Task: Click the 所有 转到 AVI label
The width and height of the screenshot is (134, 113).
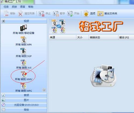Action: 24,68
